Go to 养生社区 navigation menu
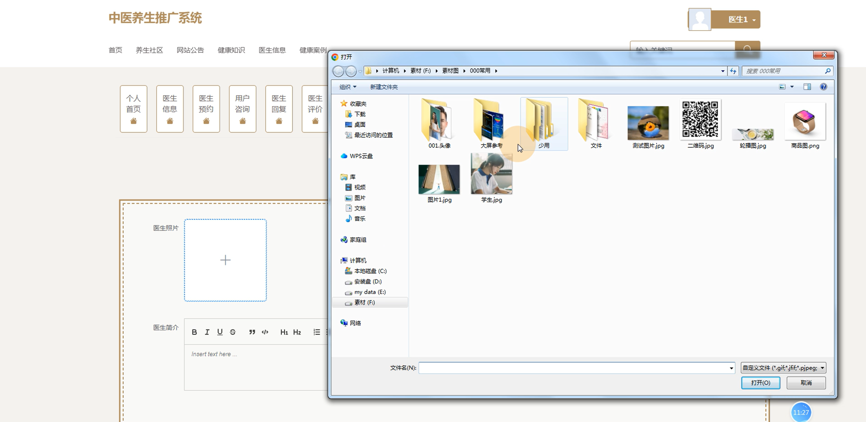This screenshot has width=866, height=422. click(x=149, y=50)
